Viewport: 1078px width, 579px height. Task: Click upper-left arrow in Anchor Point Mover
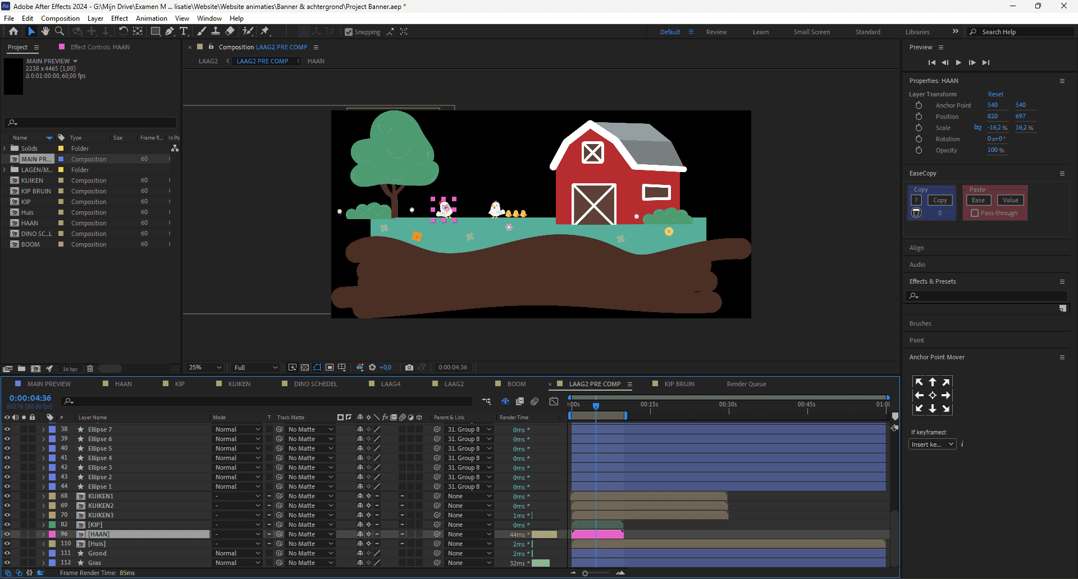919,382
